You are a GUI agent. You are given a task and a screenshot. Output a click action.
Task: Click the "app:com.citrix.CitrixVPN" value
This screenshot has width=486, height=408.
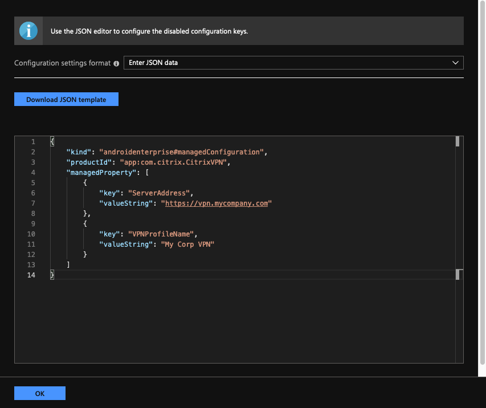coord(174,162)
